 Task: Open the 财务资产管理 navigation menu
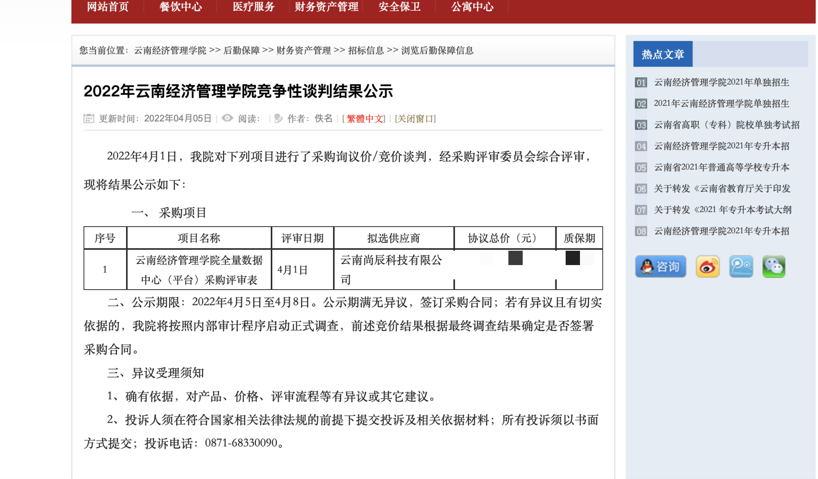pyautogui.click(x=326, y=7)
